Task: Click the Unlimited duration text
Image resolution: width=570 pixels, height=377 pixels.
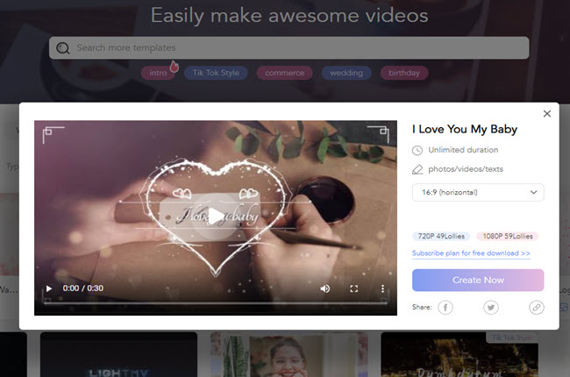Action: click(463, 150)
